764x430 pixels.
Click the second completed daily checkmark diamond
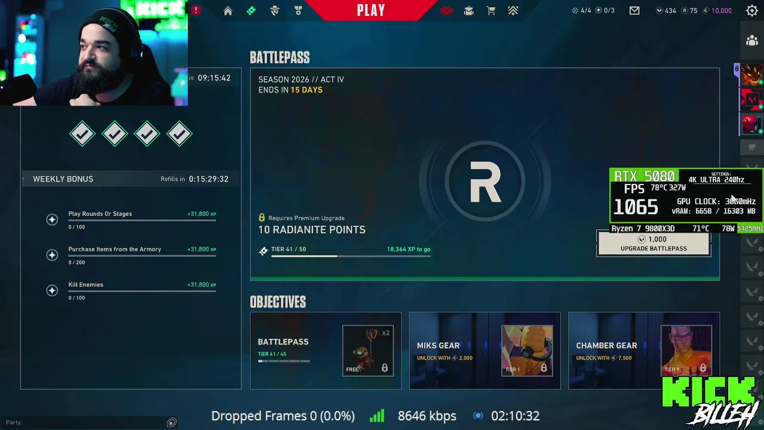pyautogui.click(x=115, y=134)
